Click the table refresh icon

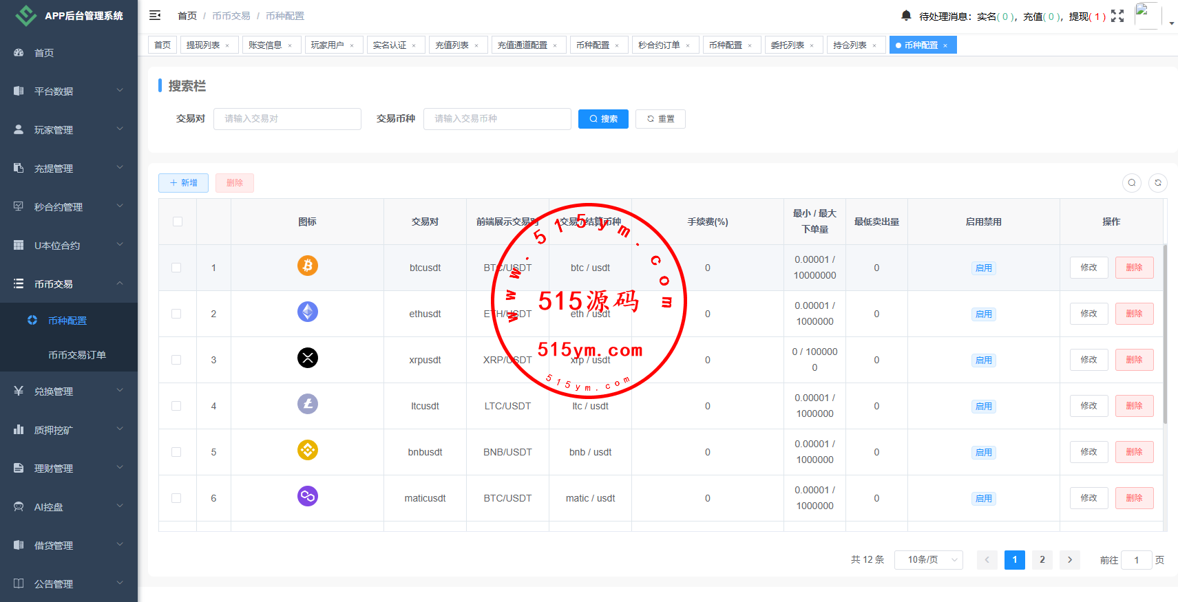pyautogui.click(x=1158, y=183)
